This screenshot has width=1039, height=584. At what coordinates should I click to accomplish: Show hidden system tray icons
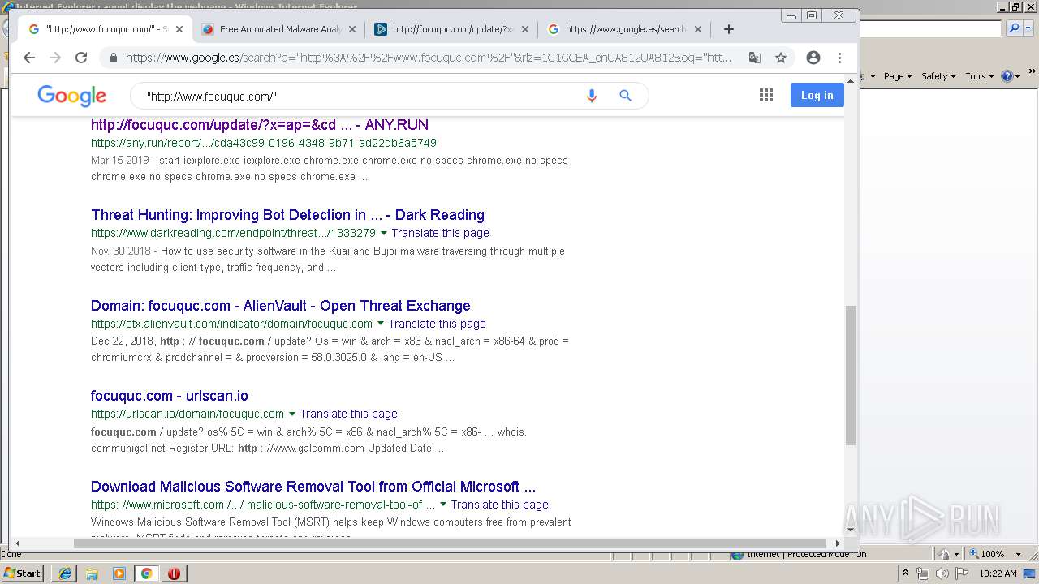tap(906, 573)
